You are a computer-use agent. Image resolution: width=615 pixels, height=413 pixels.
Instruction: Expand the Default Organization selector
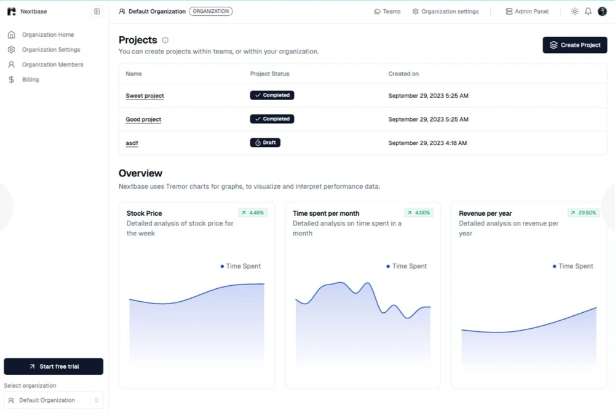[x=54, y=400]
